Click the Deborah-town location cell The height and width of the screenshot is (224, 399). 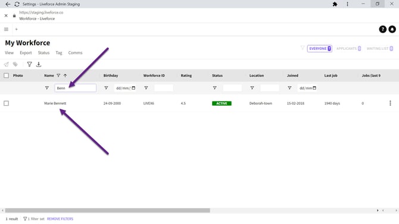tap(261, 103)
